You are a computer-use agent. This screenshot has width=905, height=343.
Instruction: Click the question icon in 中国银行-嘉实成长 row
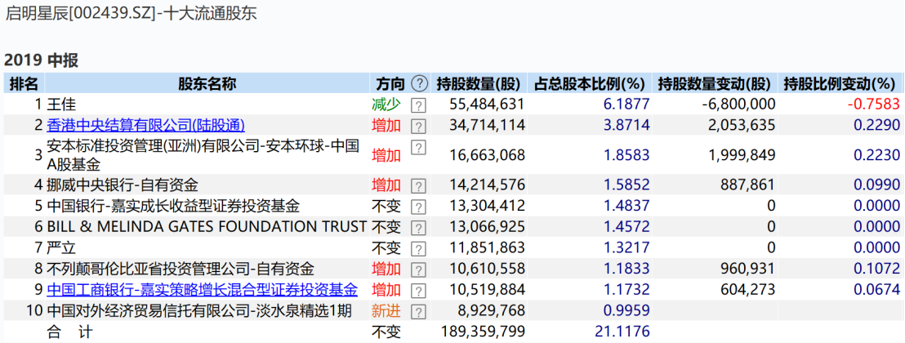coord(418,207)
